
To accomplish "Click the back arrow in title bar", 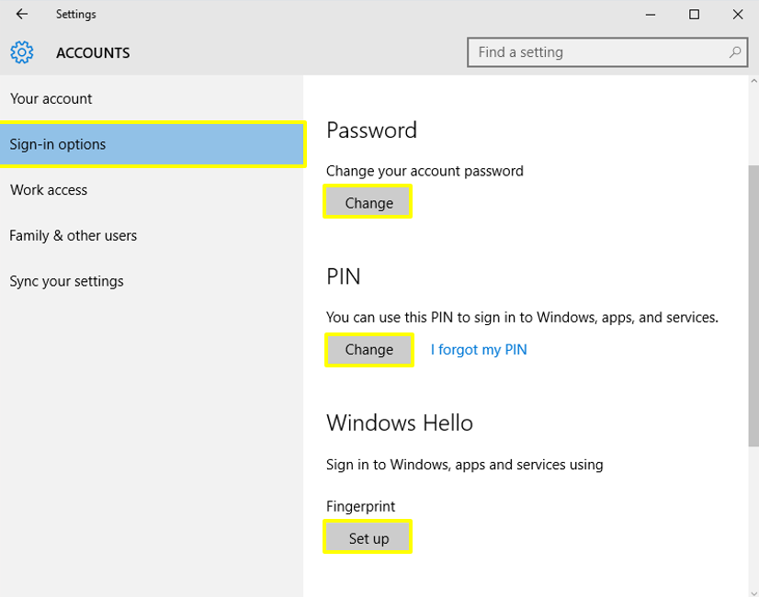I will (22, 15).
